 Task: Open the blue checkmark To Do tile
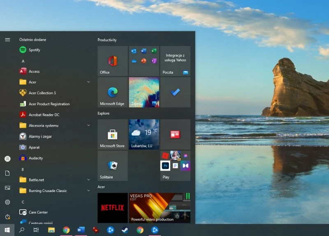175,92
